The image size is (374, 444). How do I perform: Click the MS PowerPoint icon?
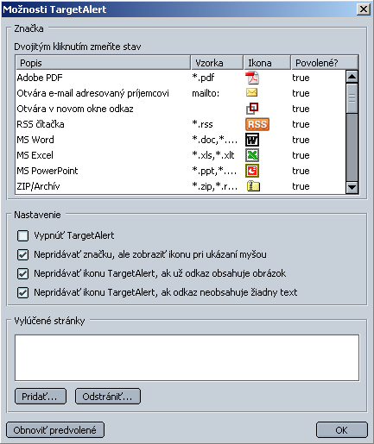[252, 171]
